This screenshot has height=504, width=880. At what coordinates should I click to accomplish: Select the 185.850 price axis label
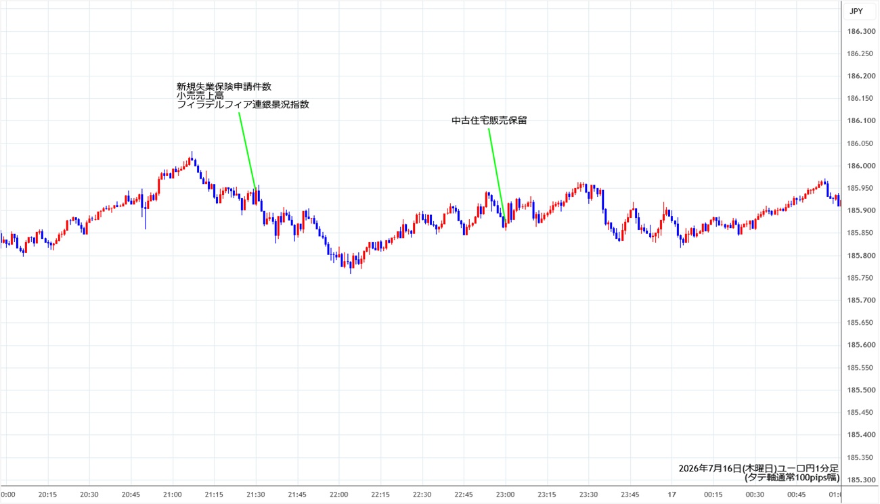pos(860,233)
